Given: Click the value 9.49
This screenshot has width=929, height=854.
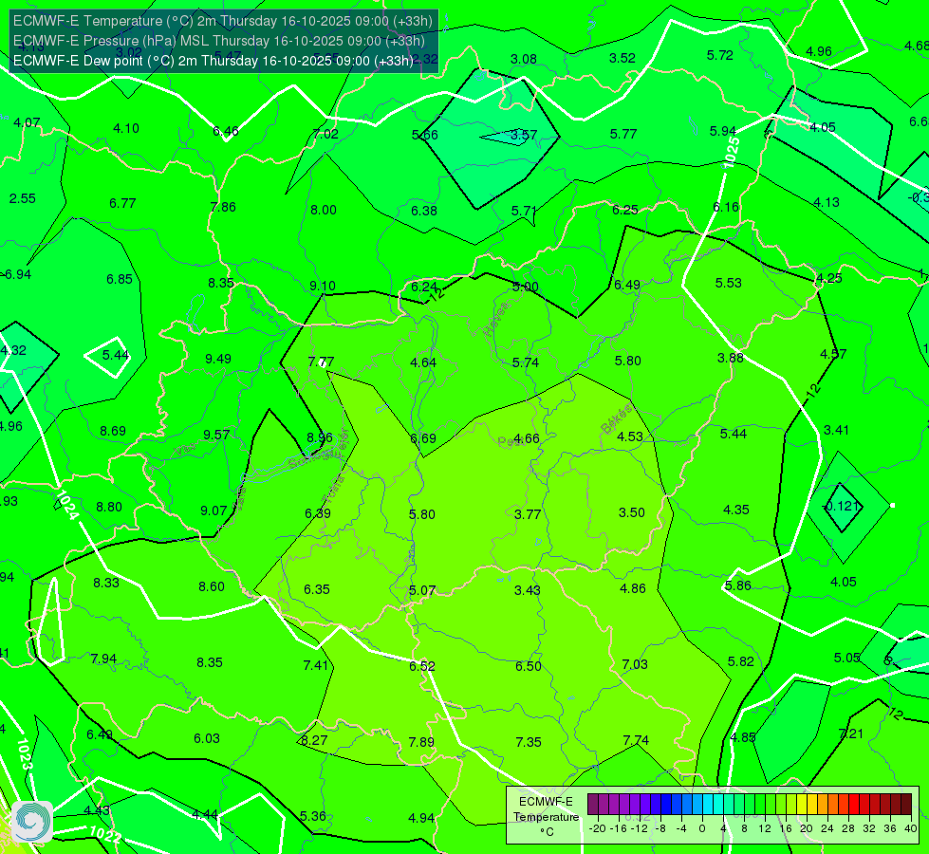Looking at the screenshot, I should 218,359.
